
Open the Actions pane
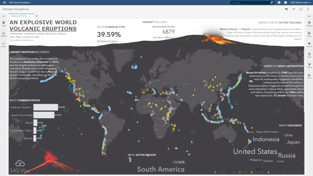click(x=309, y=44)
